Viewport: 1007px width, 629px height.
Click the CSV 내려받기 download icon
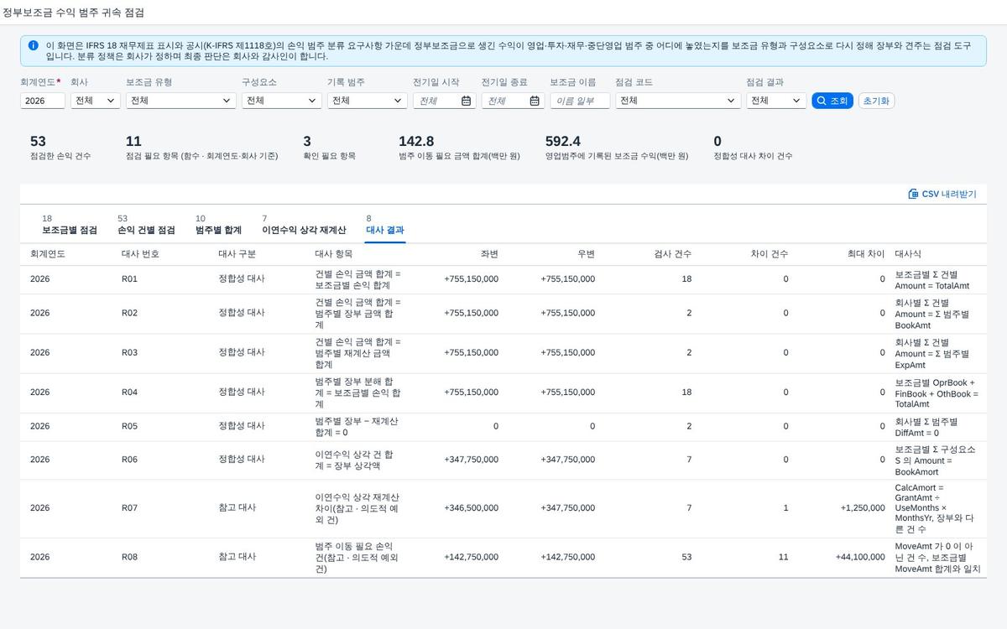(x=913, y=194)
